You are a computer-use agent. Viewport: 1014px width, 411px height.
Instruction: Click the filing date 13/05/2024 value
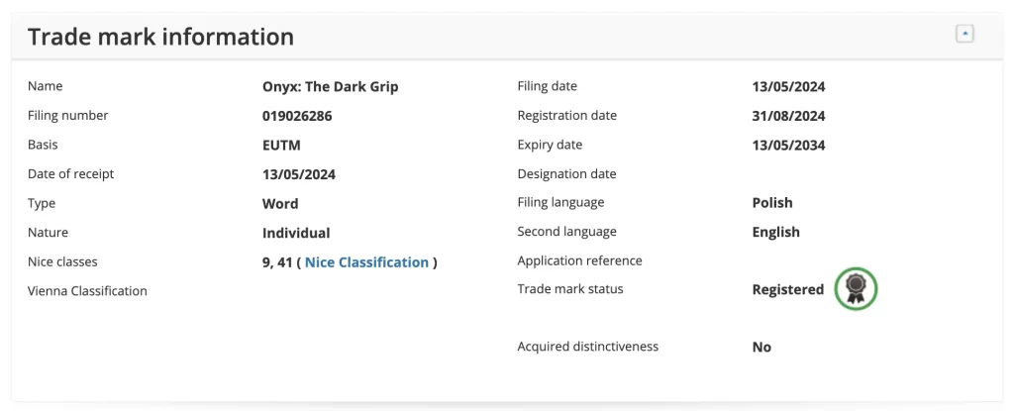tap(788, 87)
